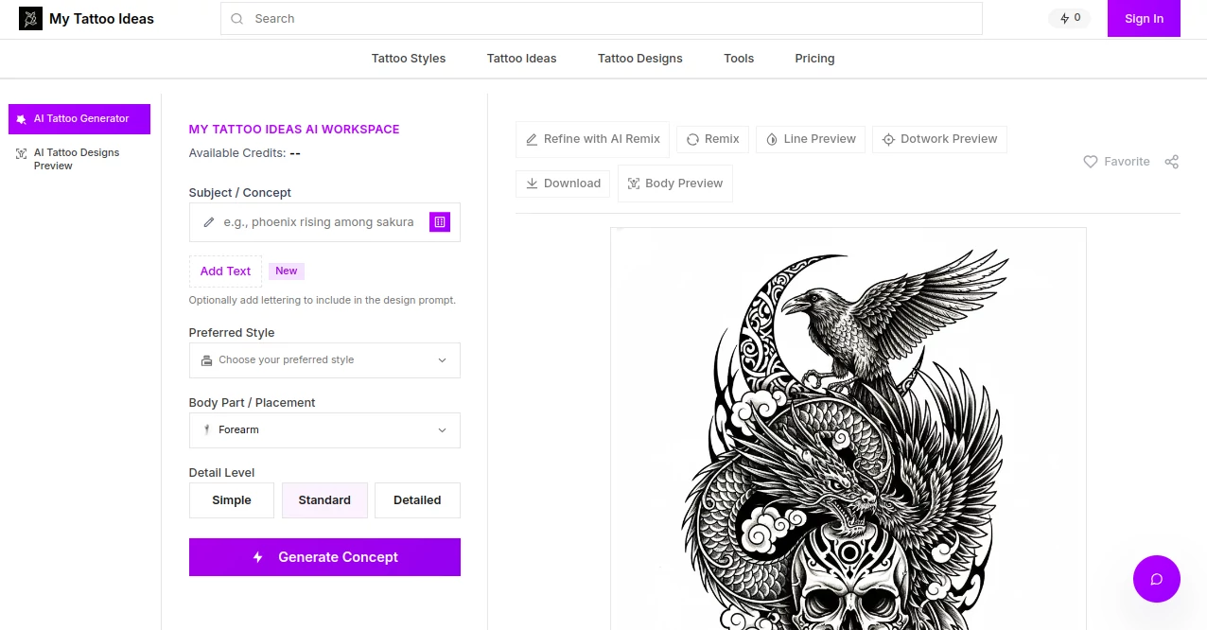Image resolution: width=1207 pixels, height=630 pixels.
Task: Open the Preferred Style dropdown
Action: 324,359
